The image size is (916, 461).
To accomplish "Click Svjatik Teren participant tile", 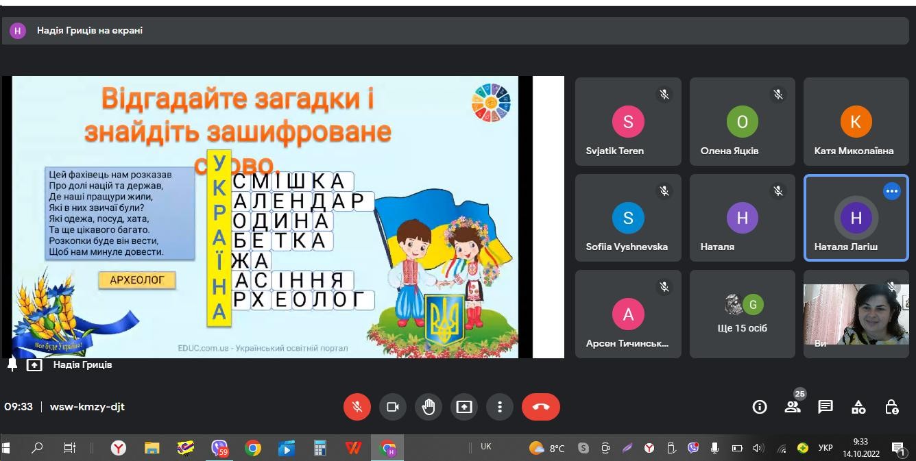I will [x=628, y=121].
